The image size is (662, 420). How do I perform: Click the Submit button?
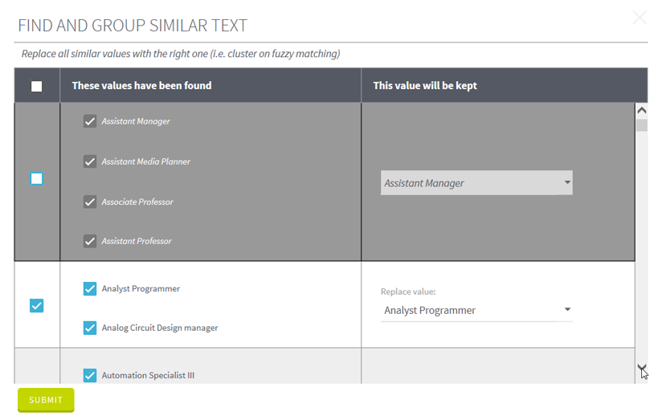[x=46, y=399]
